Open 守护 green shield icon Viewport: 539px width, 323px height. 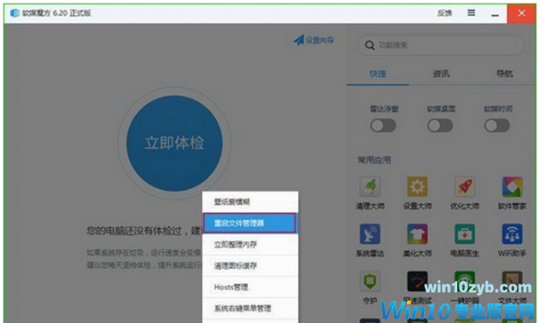pos(370,282)
